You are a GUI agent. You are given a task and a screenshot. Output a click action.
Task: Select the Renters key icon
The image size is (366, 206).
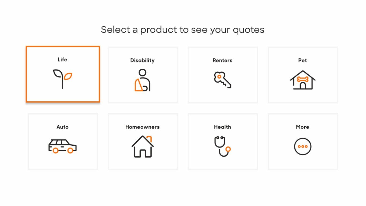[x=222, y=80]
